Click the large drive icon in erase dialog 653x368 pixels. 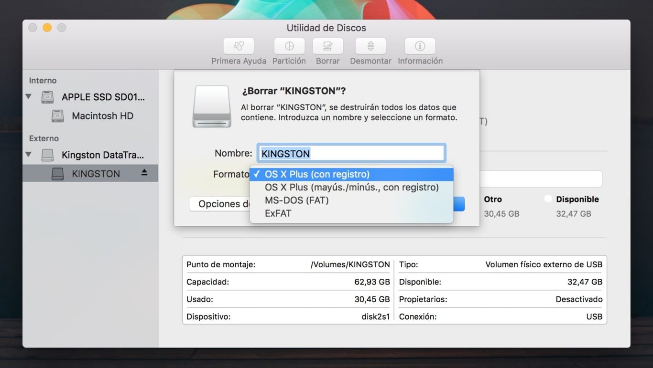[x=212, y=106]
